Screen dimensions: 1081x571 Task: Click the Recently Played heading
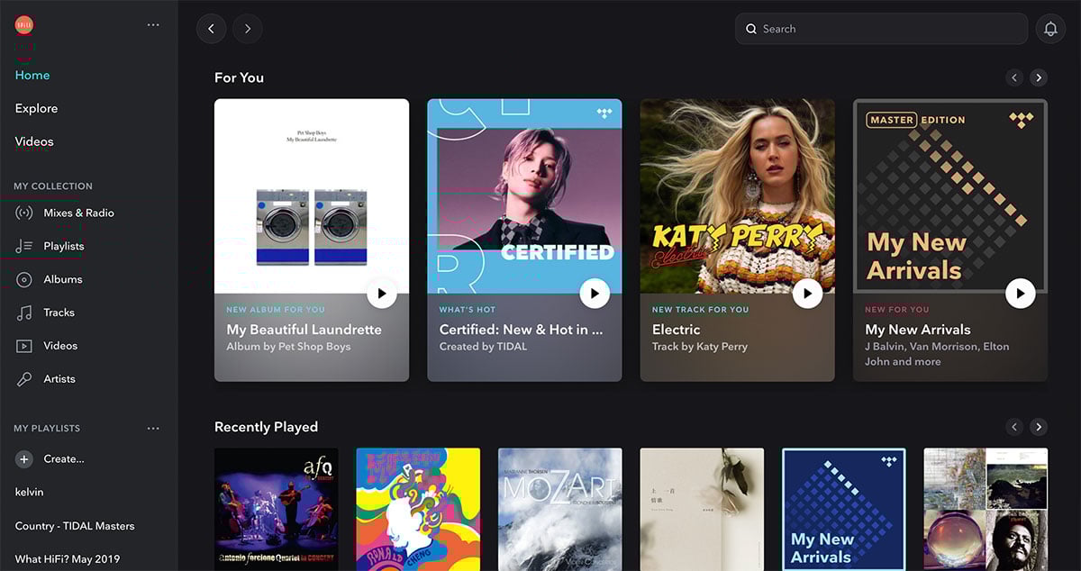[266, 427]
